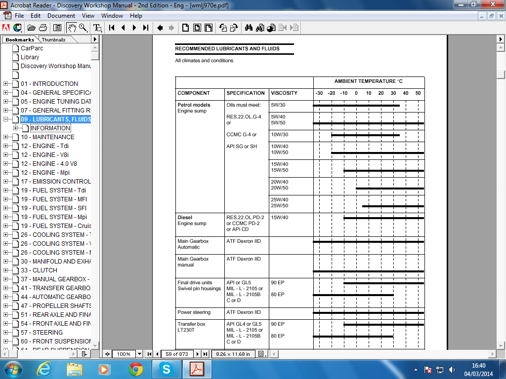Screen dimensions: 506x379
Task: Open Find with binoculars icon
Action: pyautogui.click(x=249, y=28)
